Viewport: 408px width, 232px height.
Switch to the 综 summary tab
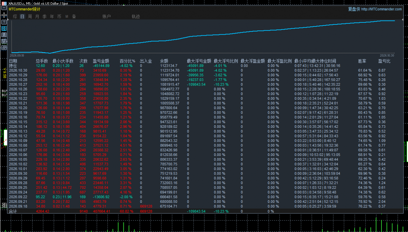[15, 16]
